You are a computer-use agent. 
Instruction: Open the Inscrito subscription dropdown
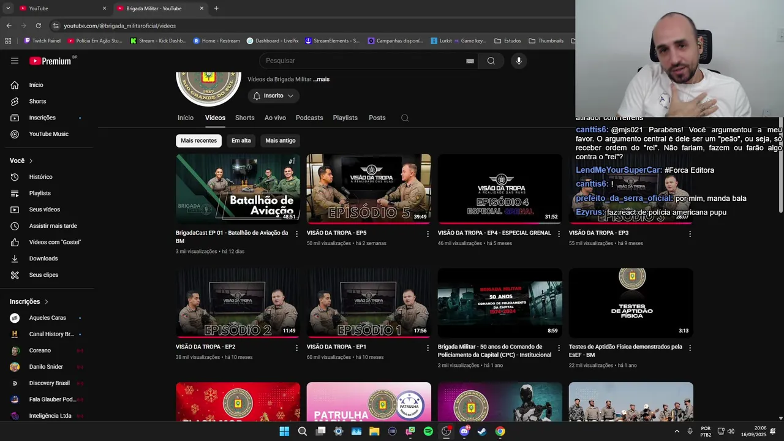[x=274, y=96]
